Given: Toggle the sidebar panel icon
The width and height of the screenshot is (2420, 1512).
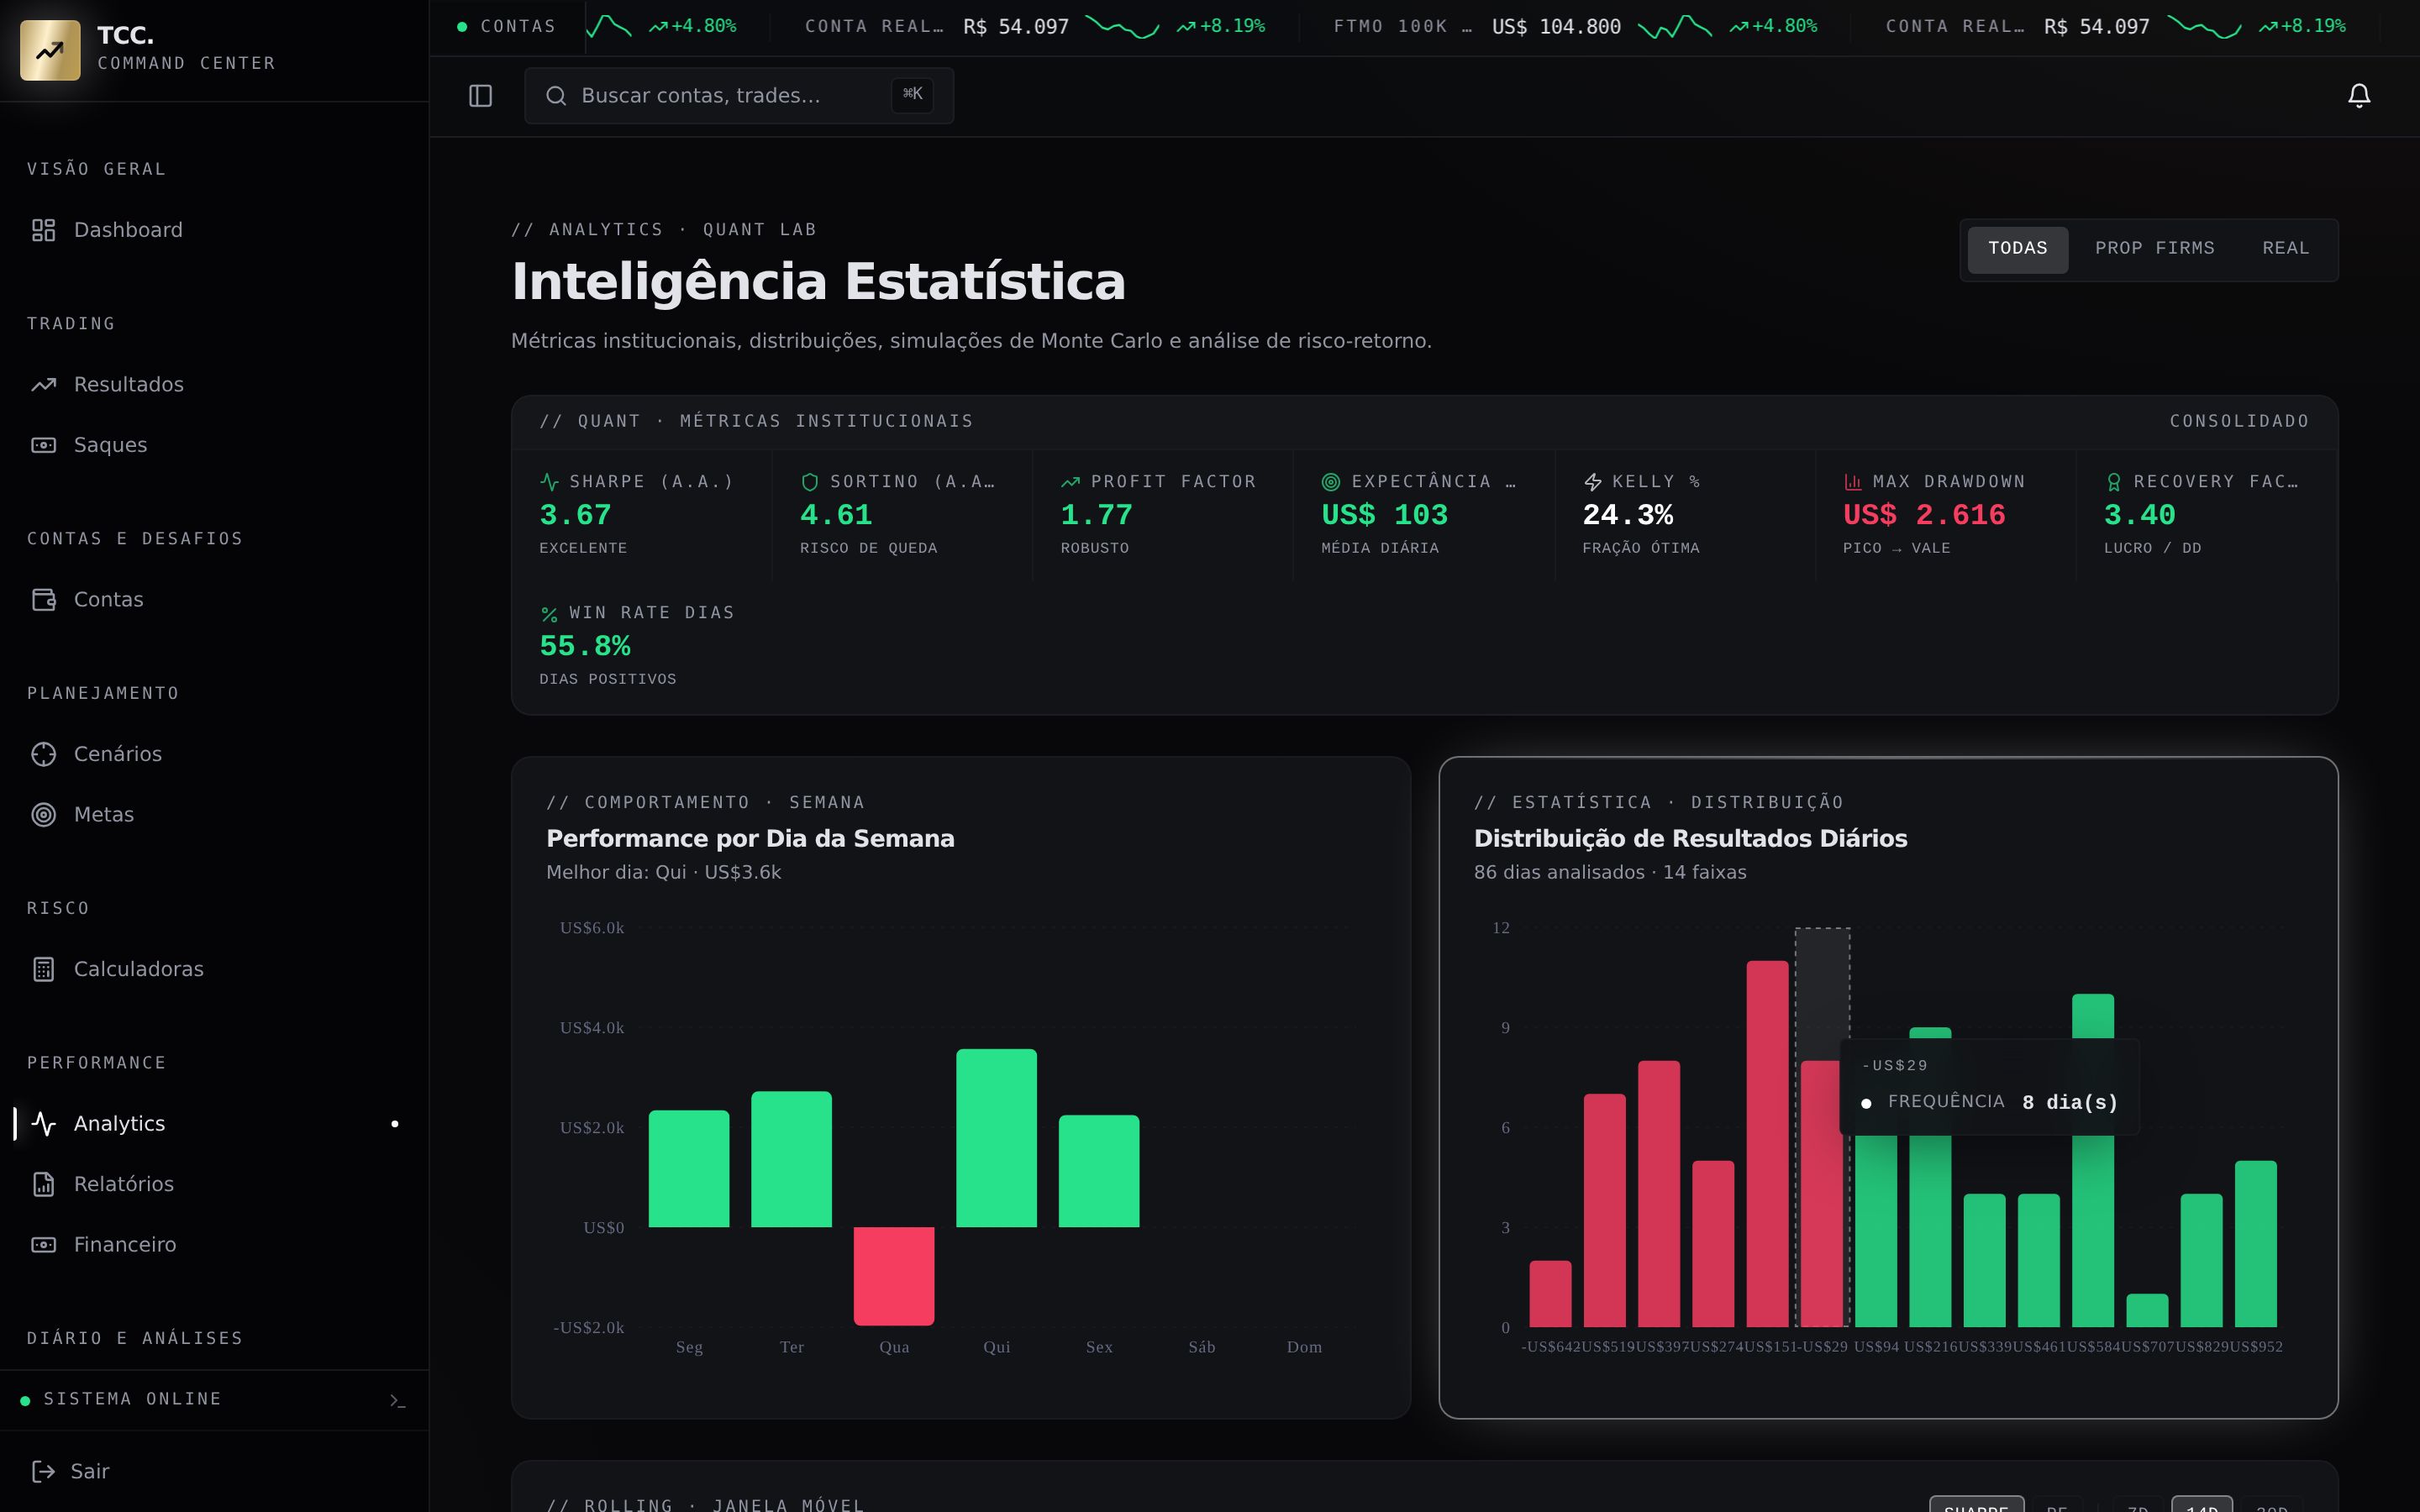Looking at the screenshot, I should [480, 96].
